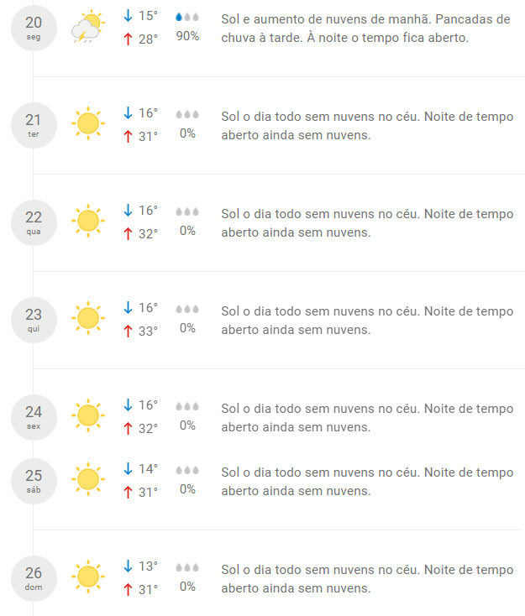Click the sun icon for Saturday 25
525x616 pixels.
click(x=87, y=479)
